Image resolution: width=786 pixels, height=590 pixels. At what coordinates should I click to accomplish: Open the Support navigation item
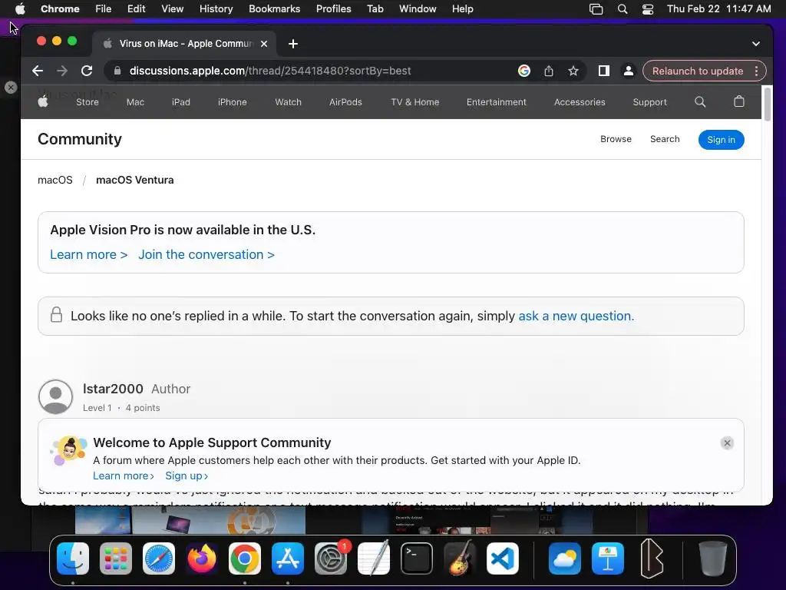(649, 102)
